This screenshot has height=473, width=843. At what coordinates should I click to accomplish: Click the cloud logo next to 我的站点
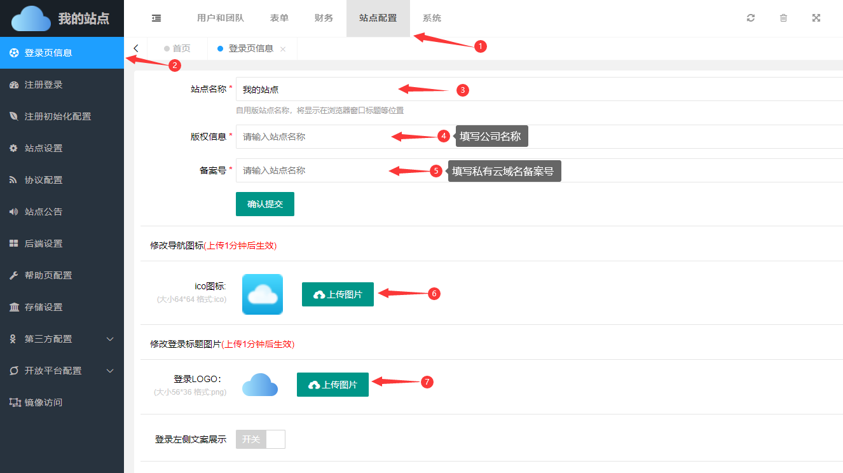31,18
